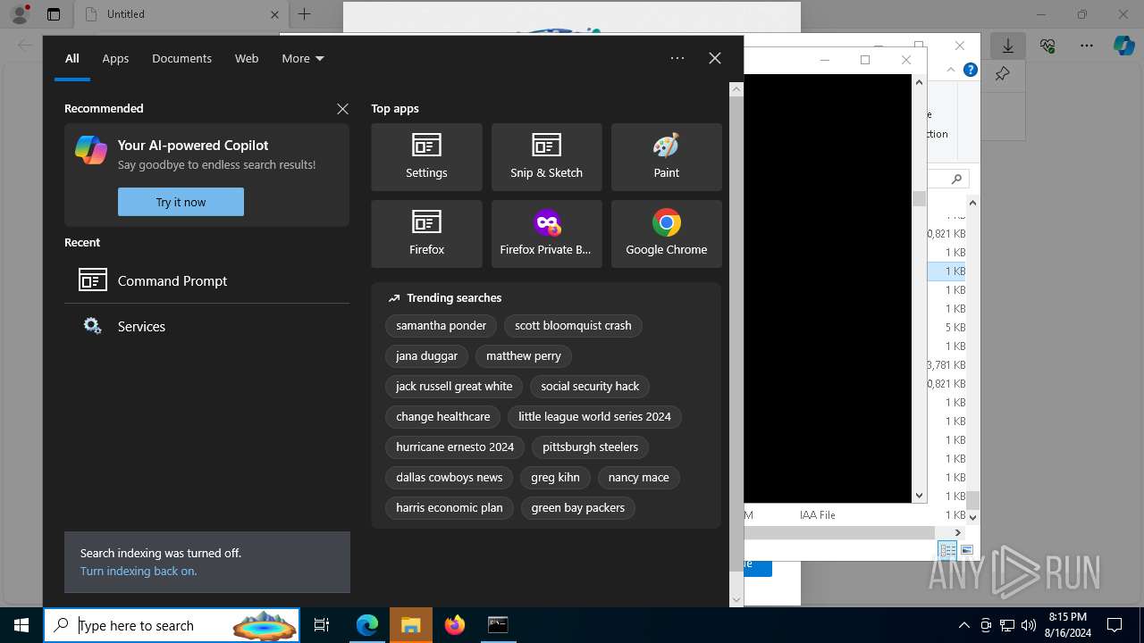The height and width of the screenshot is (643, 1144).
Task: Expand the More filter dropdown
Action: [x=303, y=58]
